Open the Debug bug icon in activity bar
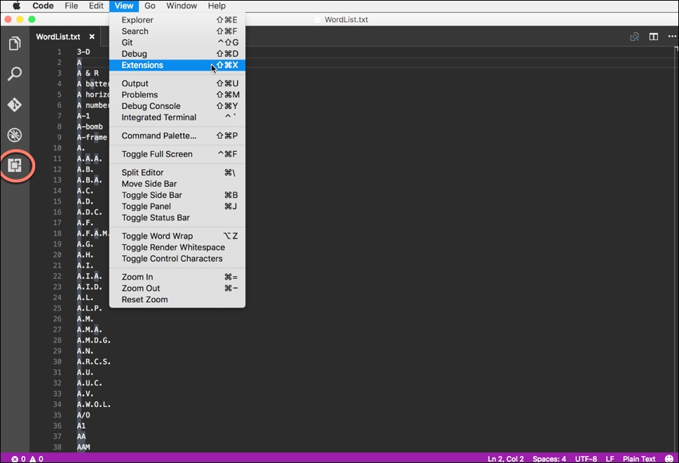Screen dimensions: 679x463 (x=15, y=135)
